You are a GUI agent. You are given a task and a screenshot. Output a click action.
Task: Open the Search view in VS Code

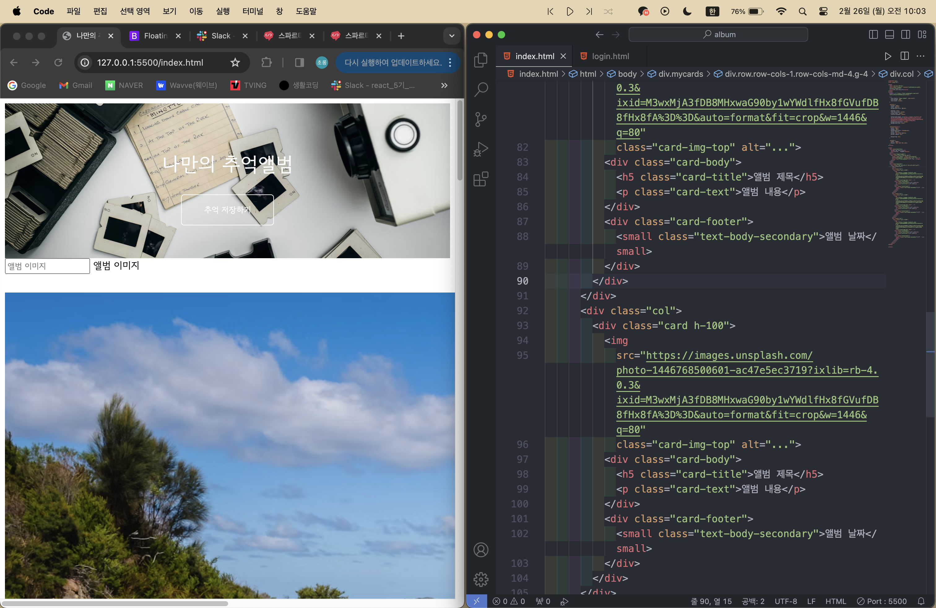[x=481, y=90]
